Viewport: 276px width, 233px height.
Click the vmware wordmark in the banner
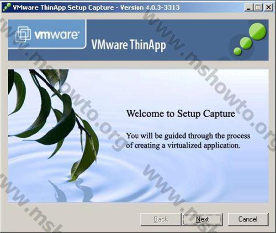point(57,35)
